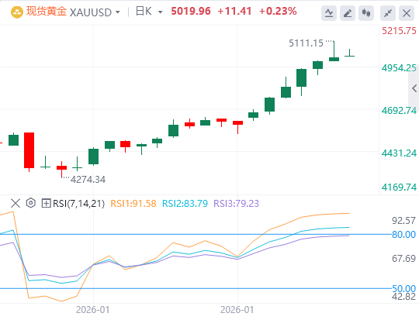This screenshot has width=419, height=320.
Task: Click the 4274.34 low candlestick
Action: click(x=62, y=169)
